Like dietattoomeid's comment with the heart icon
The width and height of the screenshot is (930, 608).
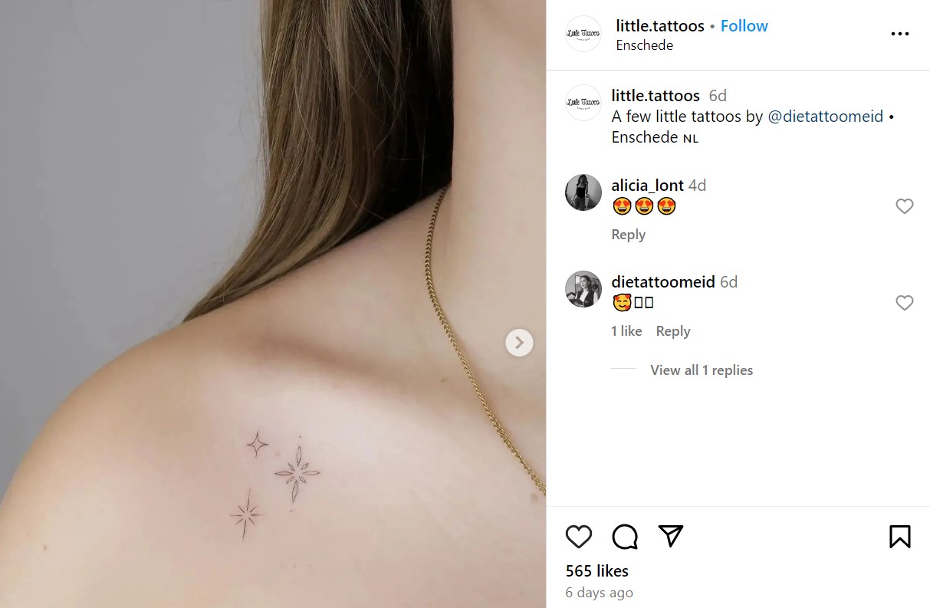[905, 303]
